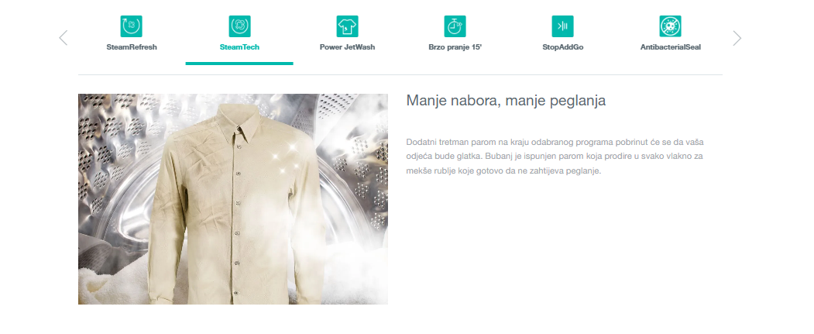The width and height of the screenshot is (814, 334).
Task: Click the SteamRefresh feature icon
Action: [132, 26]
